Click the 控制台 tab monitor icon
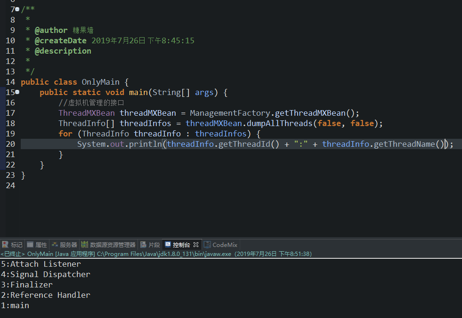 pos(168,245)
